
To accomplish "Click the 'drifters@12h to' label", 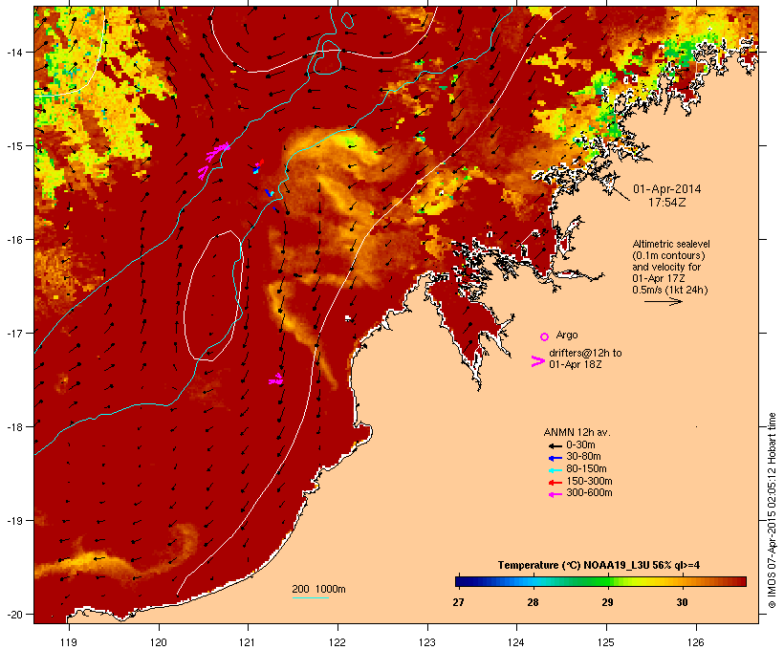I will pos(585,353).
